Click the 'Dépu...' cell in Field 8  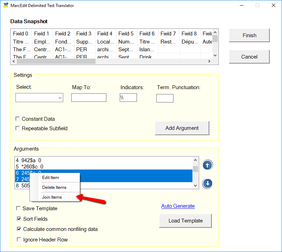190,42
